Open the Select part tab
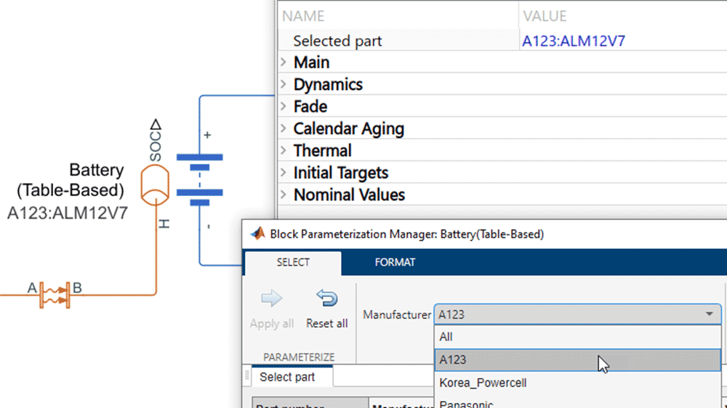727x408 pixels. 287,377
